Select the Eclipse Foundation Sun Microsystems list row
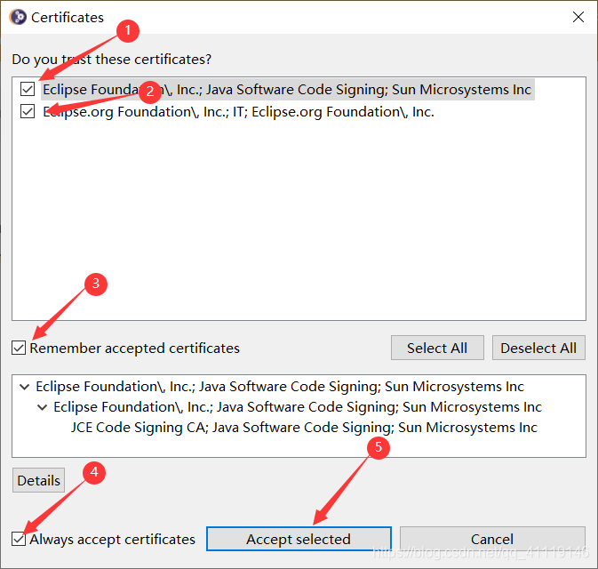 (x=287, y=89)
